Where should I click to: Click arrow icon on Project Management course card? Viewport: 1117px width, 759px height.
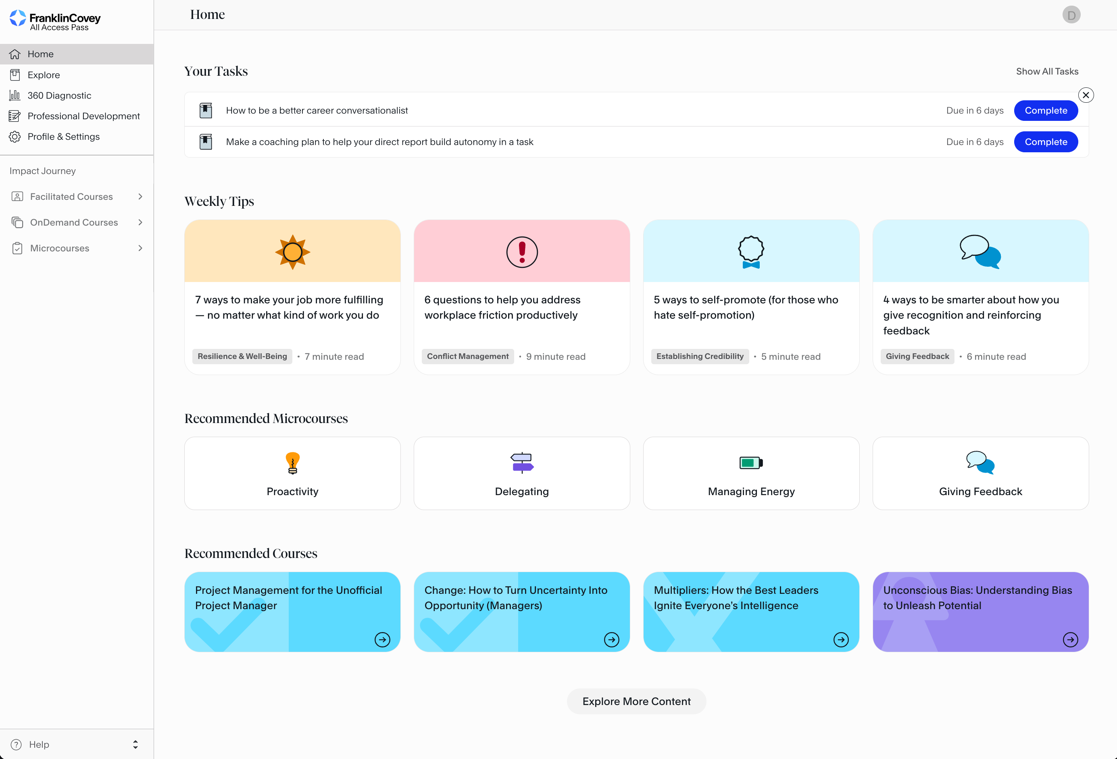click(x=382, y=639)
